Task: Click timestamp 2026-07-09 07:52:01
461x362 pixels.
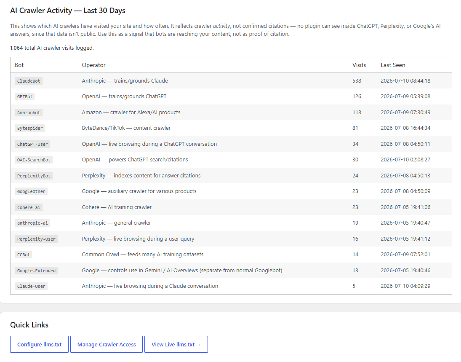Action: [x=405, y=254]
